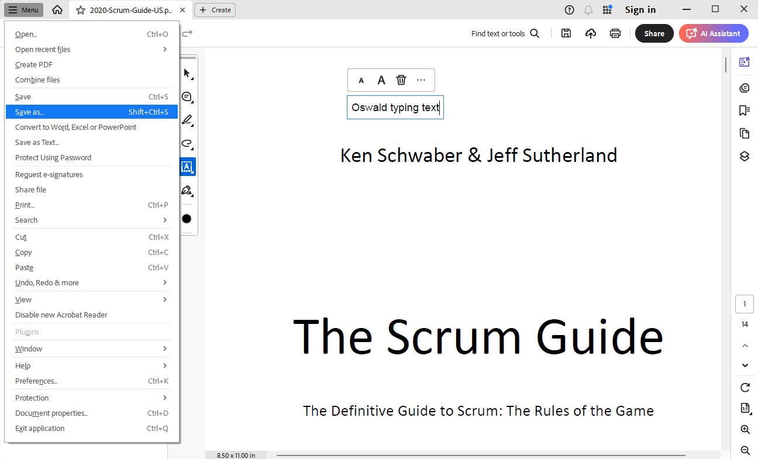The width and height of the screenshot is (758, 459).
Task: Click the Sign in link
Action: click(x=640, y=10)
